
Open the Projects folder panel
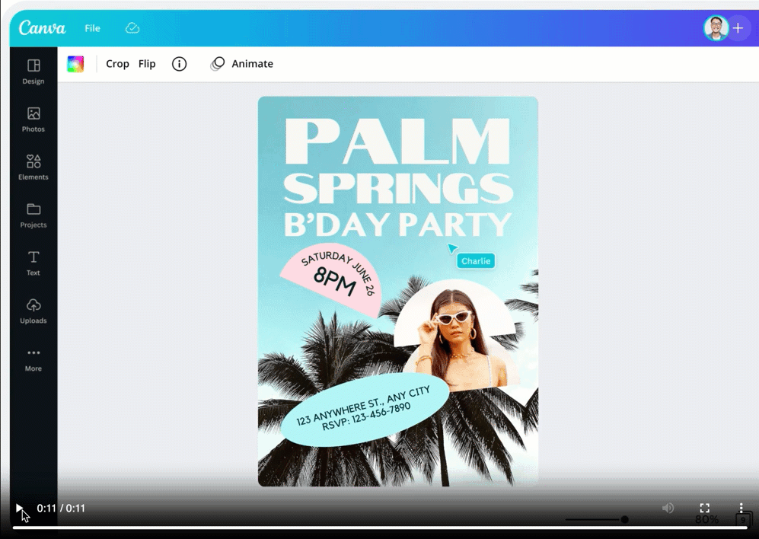point(33,215)
